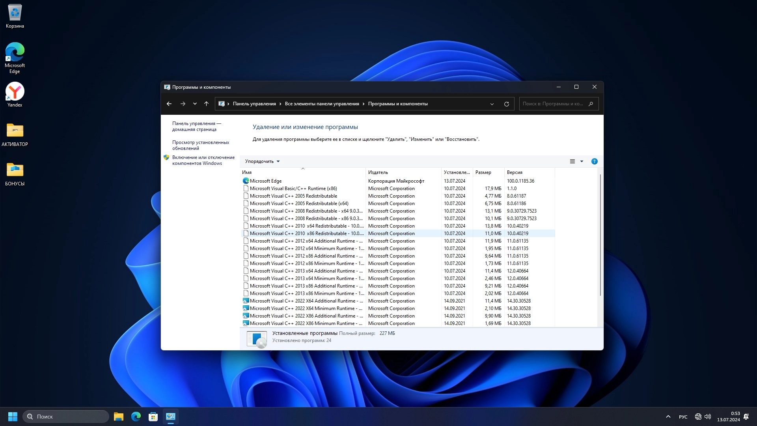The height and width of the screenshot is (426, 757).
Task: Open view options dropdown arrow
Action: tap(582, 161)
